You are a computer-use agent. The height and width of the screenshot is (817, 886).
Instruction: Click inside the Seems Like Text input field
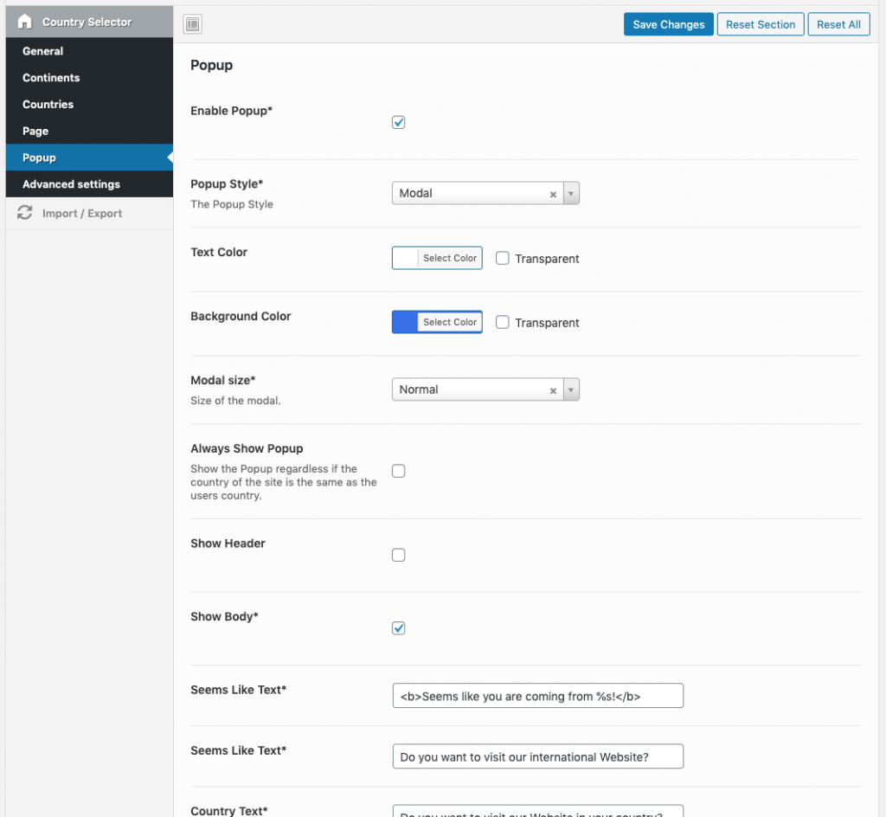[x=537, y=695]
